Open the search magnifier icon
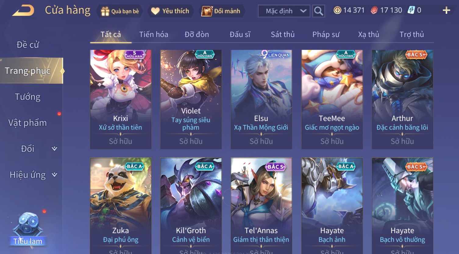 click(318, 11)
